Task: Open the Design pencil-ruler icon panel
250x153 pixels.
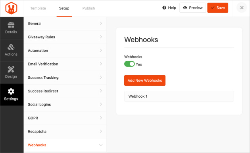Action: (x=11, y=69)
